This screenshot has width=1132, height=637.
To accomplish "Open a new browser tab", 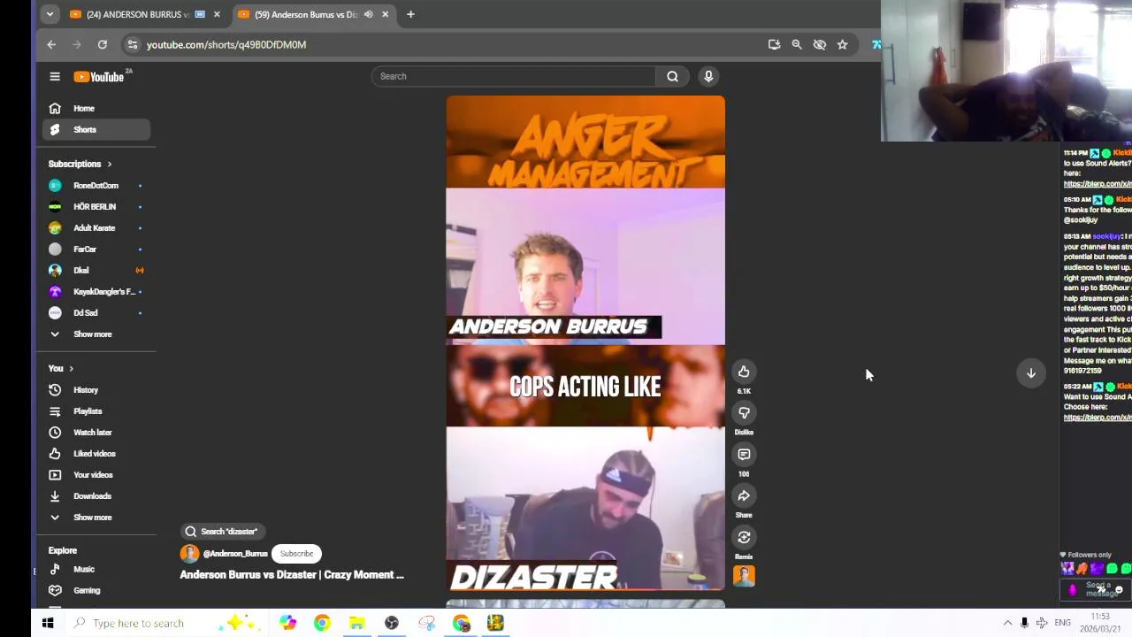I will 410,14.
